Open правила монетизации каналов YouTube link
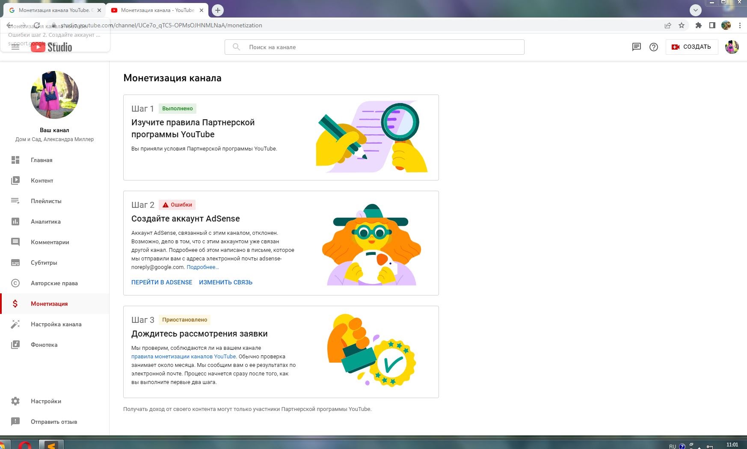Viewport: 747px width, 449px height. 184,357
